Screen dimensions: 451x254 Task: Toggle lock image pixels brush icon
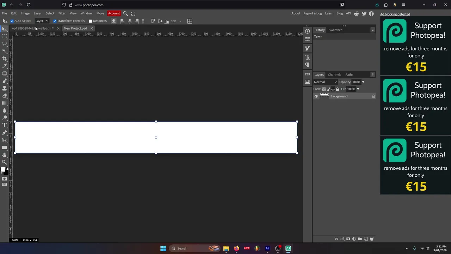click(x=328, y=89)
